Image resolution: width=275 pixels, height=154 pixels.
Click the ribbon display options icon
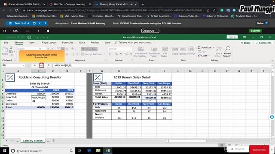(x=244, y=37)
